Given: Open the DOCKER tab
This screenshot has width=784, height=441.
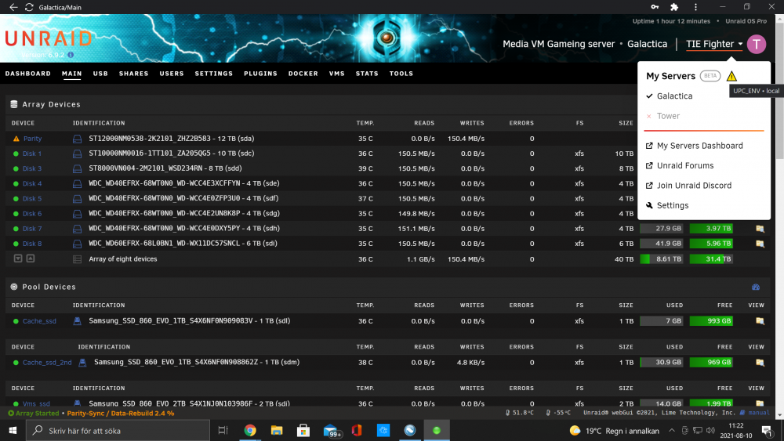Looking at the screenshot, I should [303, 74].
